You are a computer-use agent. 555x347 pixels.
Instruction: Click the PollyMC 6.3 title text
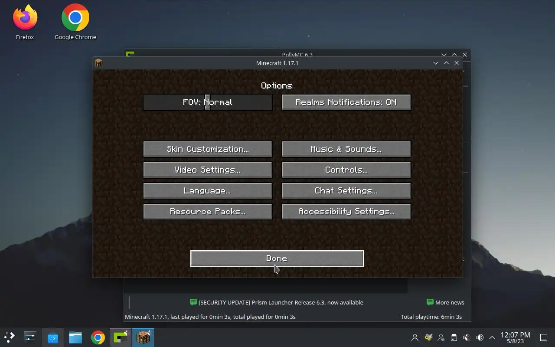click(x=297, y=55)
